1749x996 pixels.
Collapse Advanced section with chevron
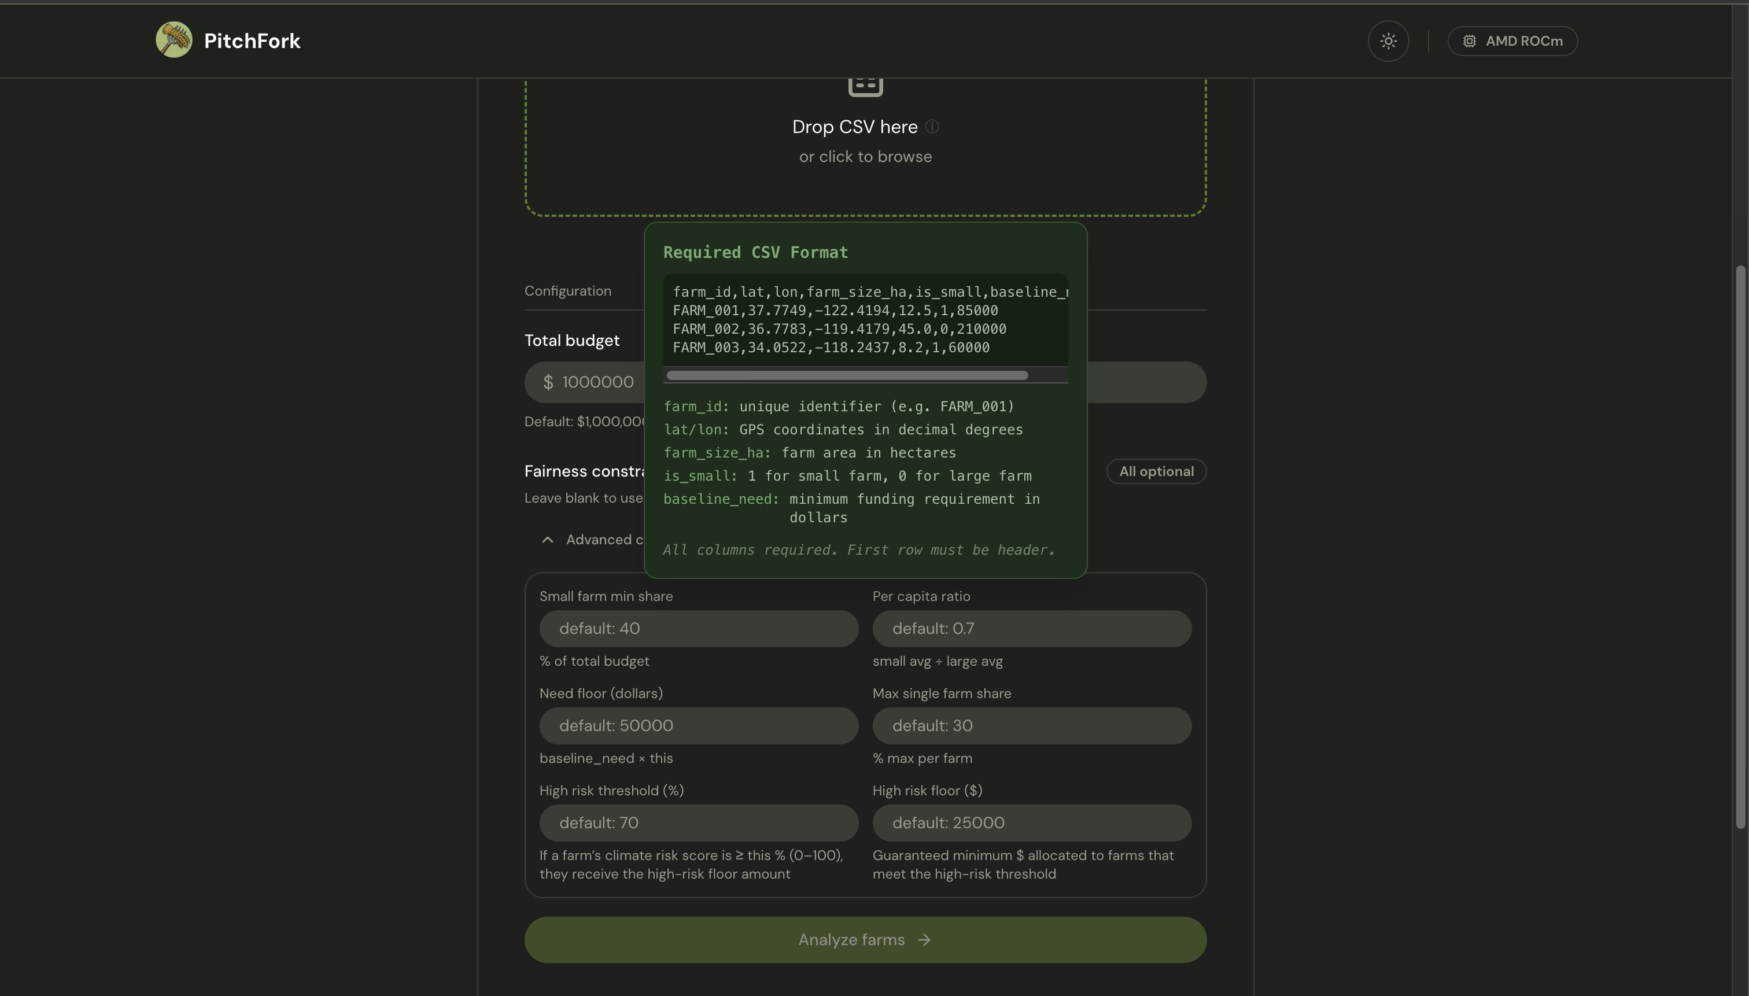(x=547, y=540)
